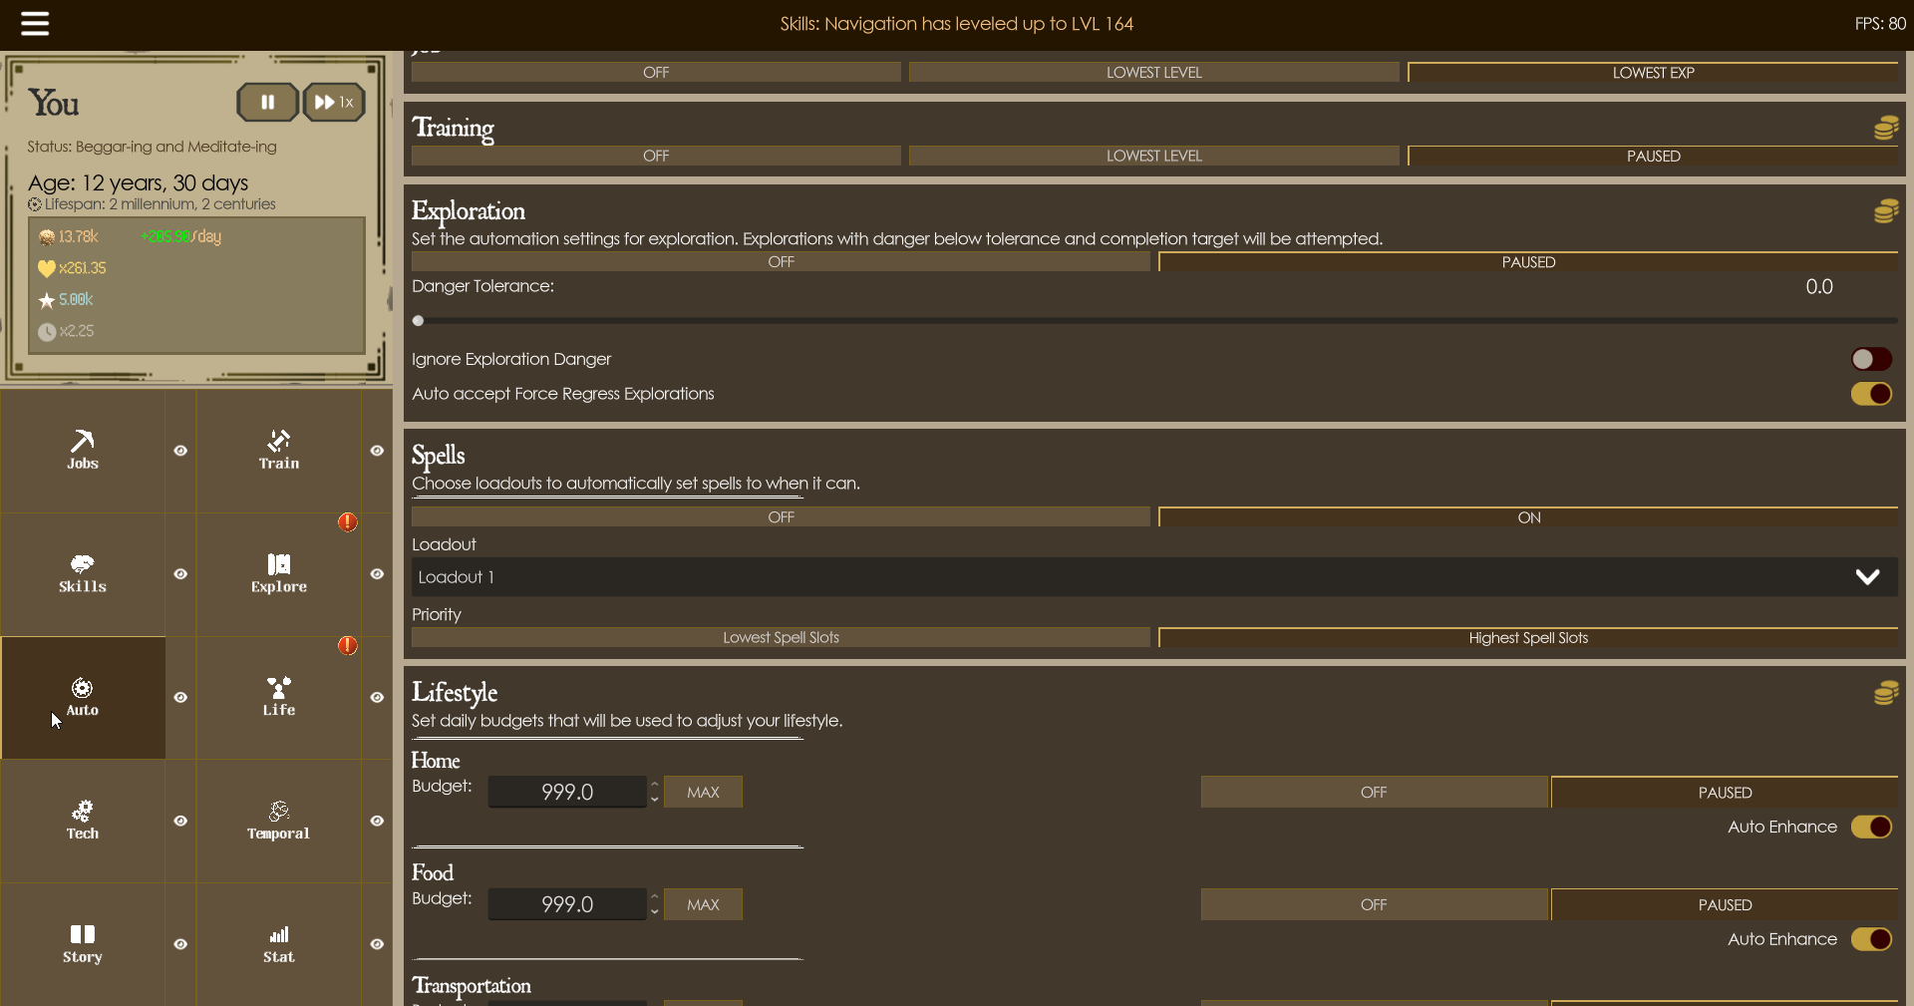Toggle Jobs visibility eye icon
Image resolution: width=1914 pixels, height=1006 pixels.
click(x=180, y=451)
